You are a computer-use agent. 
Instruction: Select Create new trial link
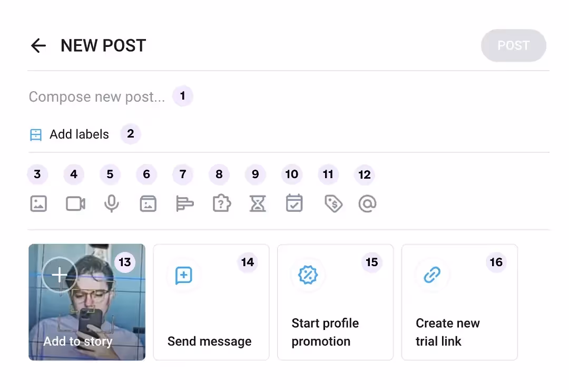pos(459,302)
